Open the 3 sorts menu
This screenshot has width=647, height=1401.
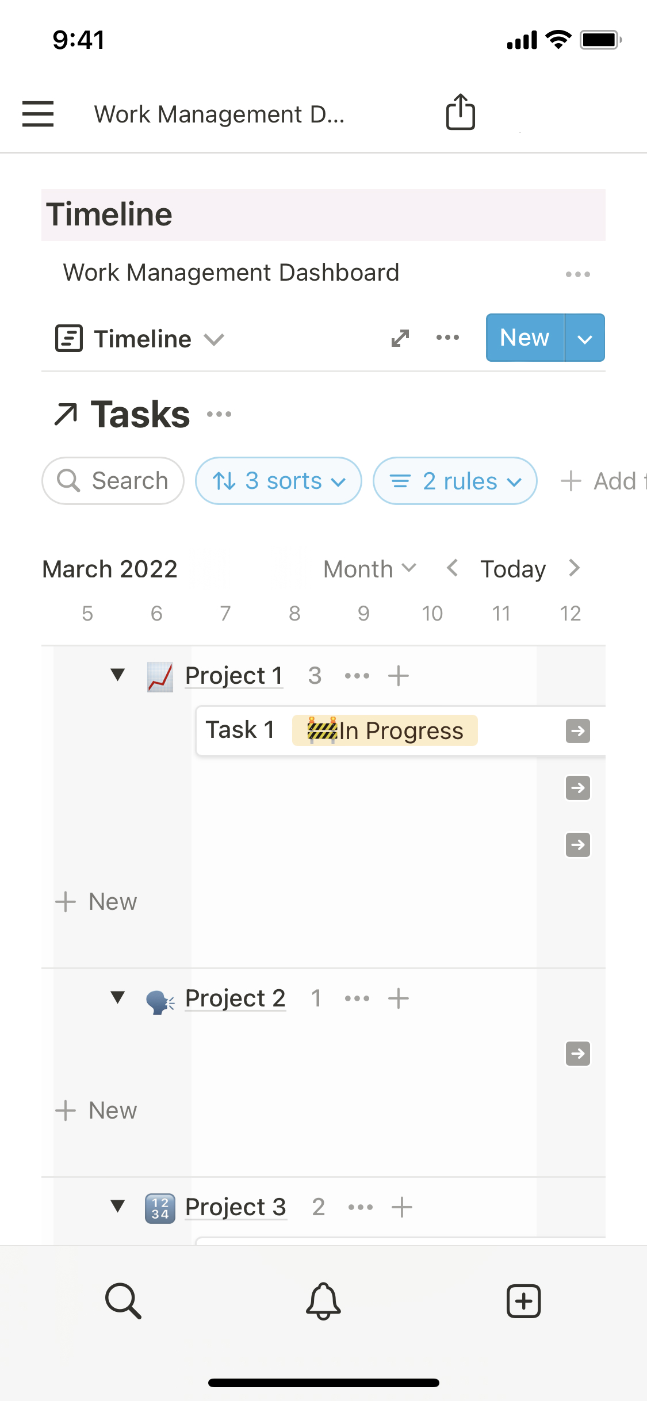278,481
